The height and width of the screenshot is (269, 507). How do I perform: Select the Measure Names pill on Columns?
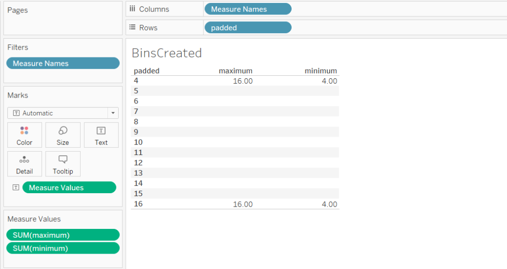248,9
